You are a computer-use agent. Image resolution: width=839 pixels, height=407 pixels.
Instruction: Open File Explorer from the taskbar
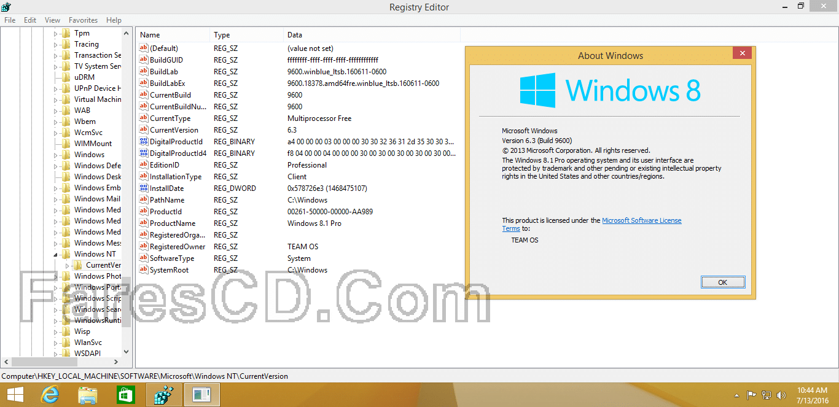click(88, 395)
